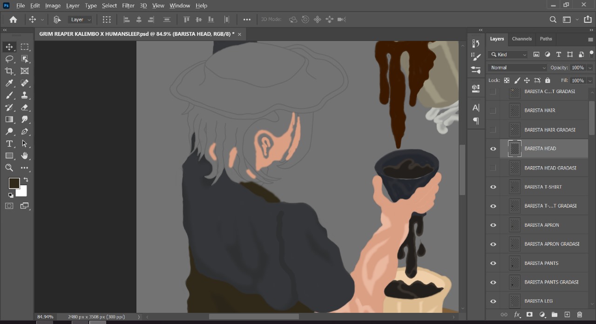Open the Filter menu

click(x=128, y=6)
